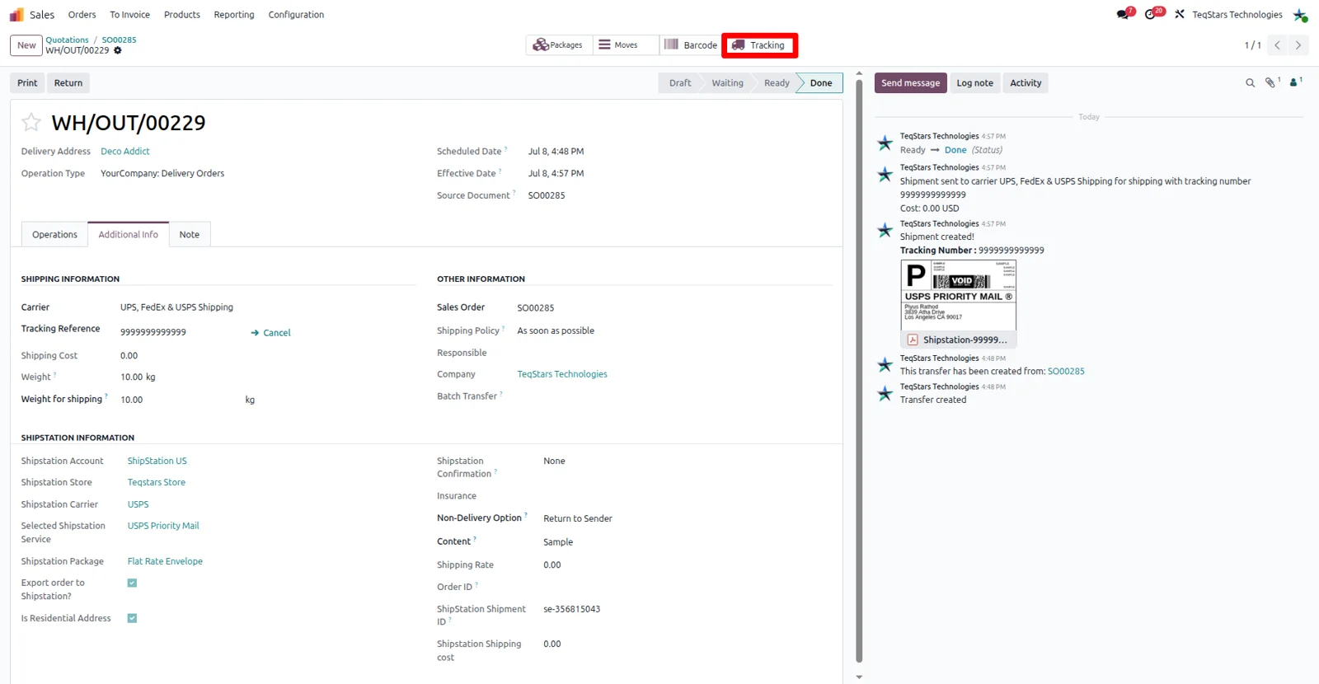This screenshot has height=684, width=1319.
Task: Open the USPS Priority Mail label thumbnail
Action: click(958, 295)
